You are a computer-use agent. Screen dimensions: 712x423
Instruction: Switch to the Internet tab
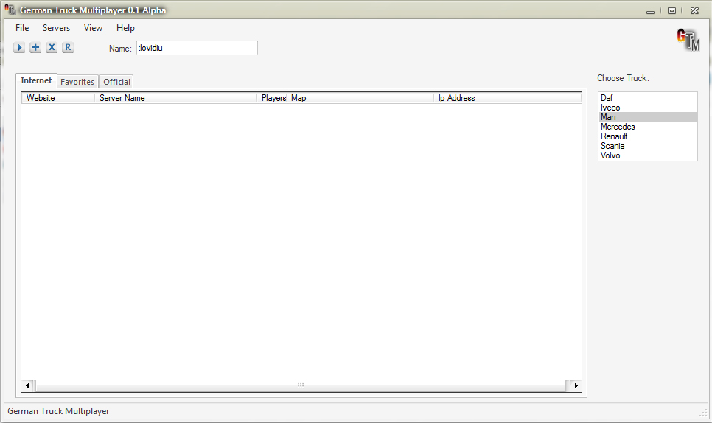pos(36,80)
